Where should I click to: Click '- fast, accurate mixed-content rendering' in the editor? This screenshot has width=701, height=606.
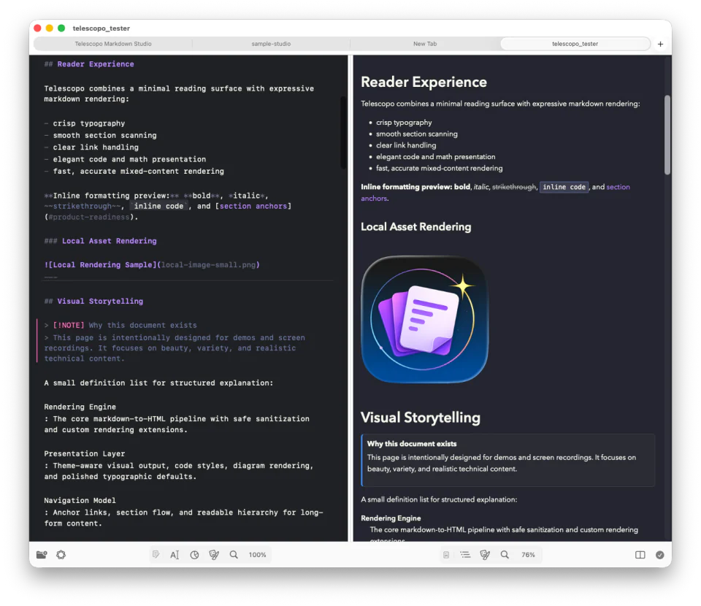(x=134, y=171)
